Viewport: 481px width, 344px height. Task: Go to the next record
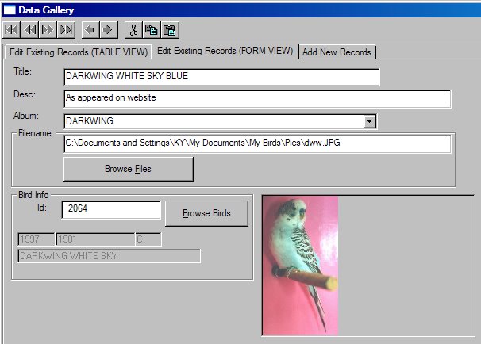[48, 29]
